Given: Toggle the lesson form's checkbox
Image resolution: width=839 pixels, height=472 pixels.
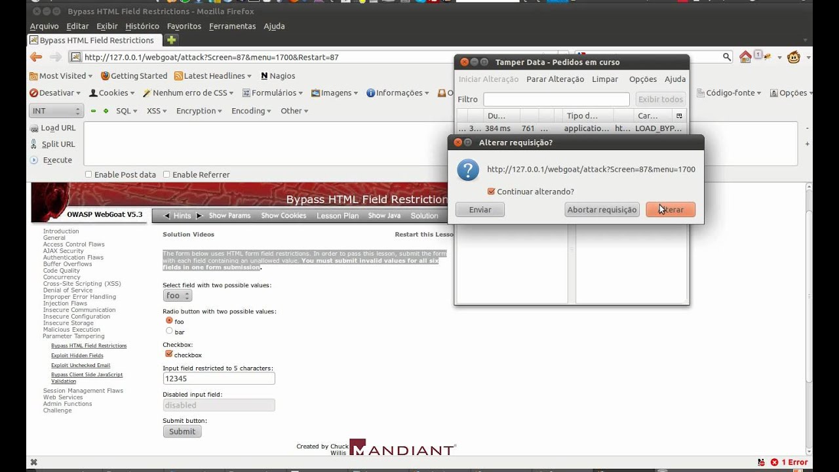Looking at the screenshot, I should [x=168, y=354].
